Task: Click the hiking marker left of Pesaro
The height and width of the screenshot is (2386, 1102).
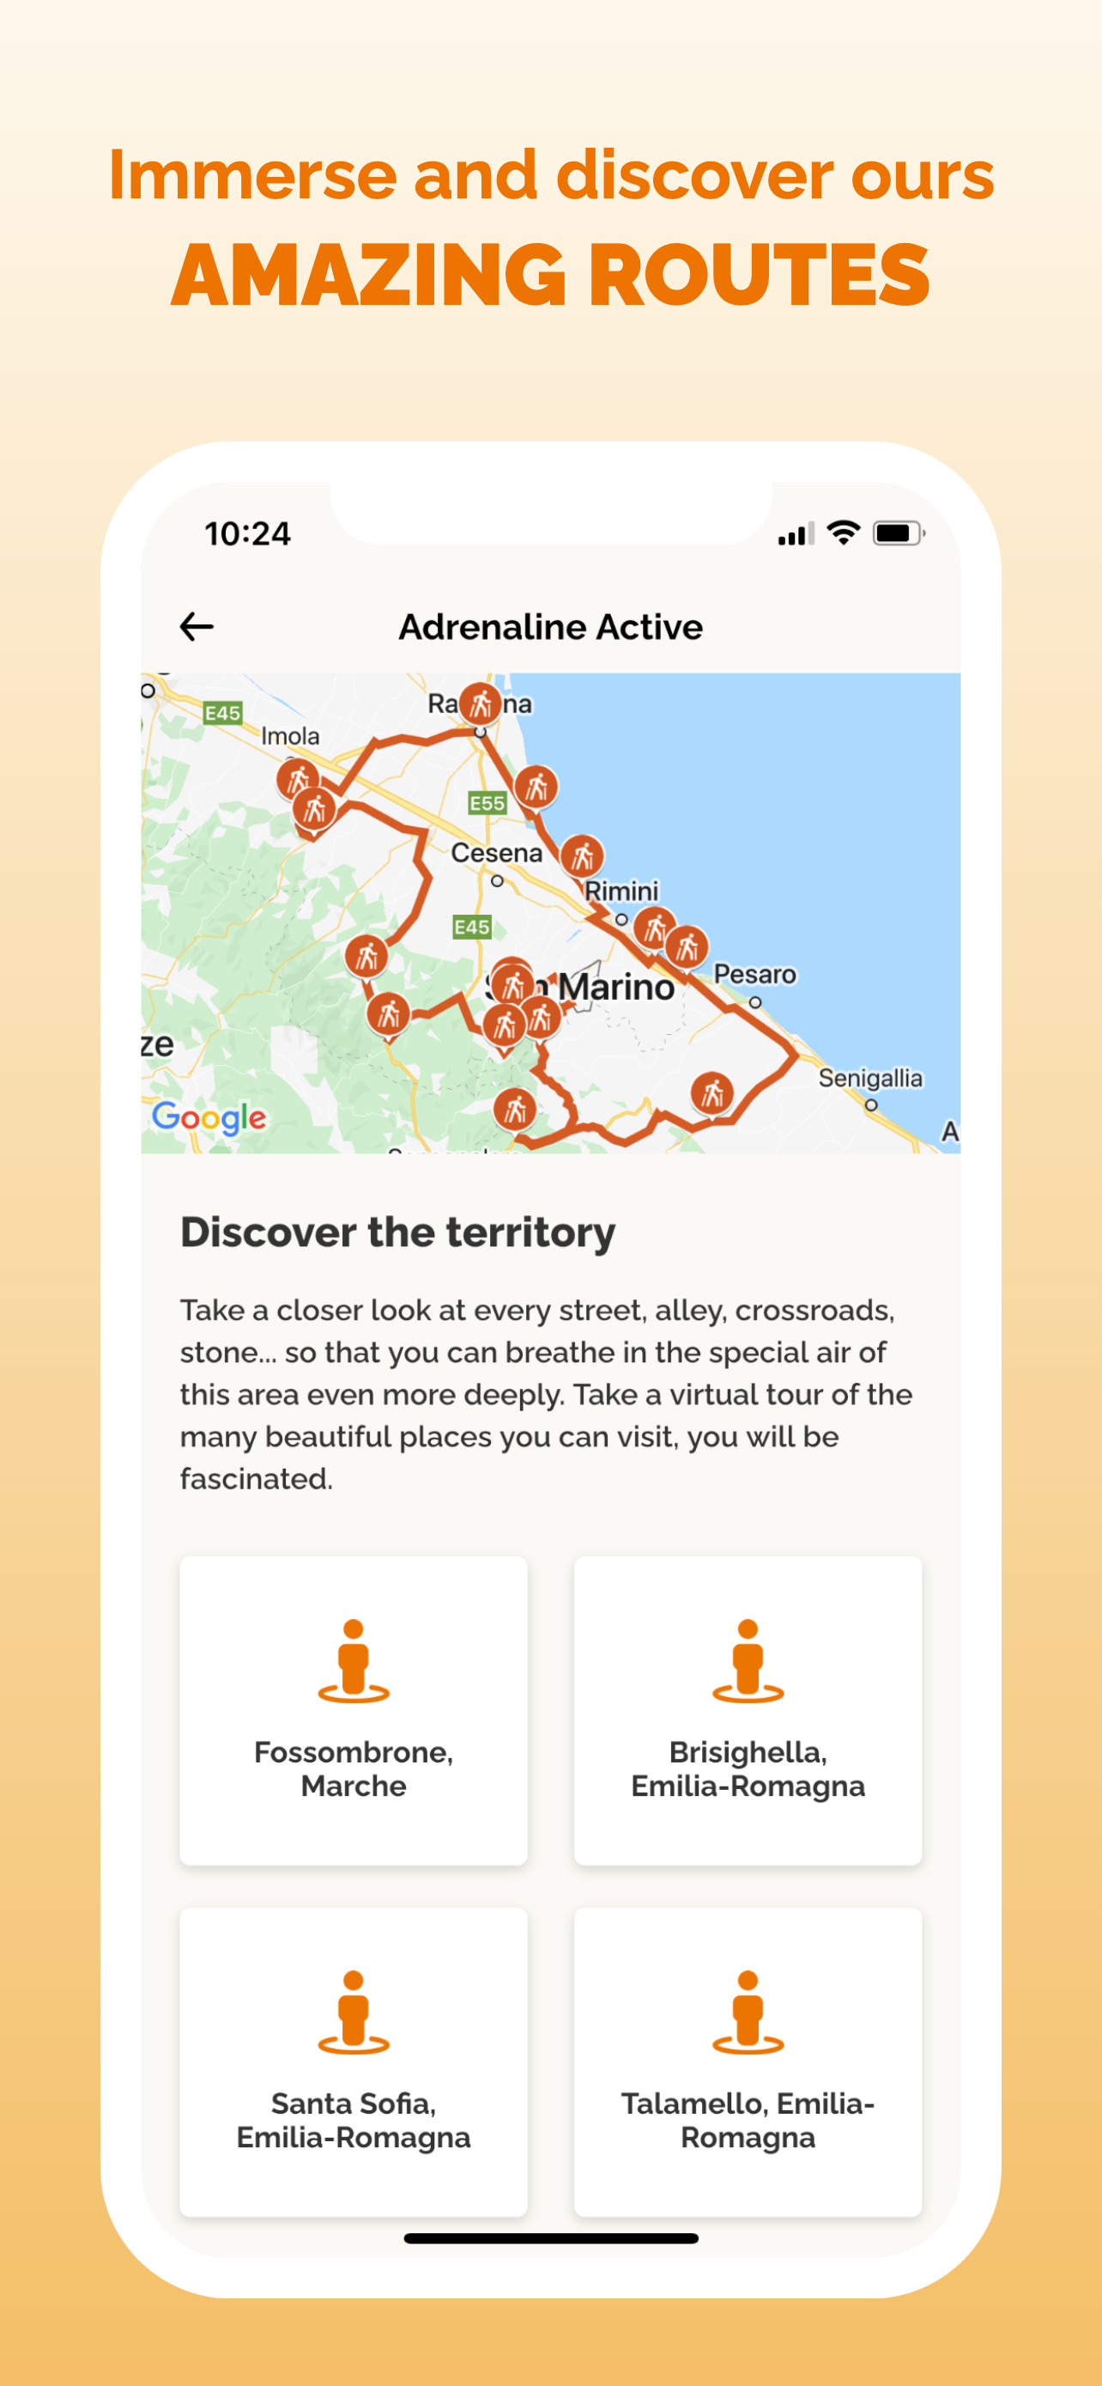Action: pos(687,946)
